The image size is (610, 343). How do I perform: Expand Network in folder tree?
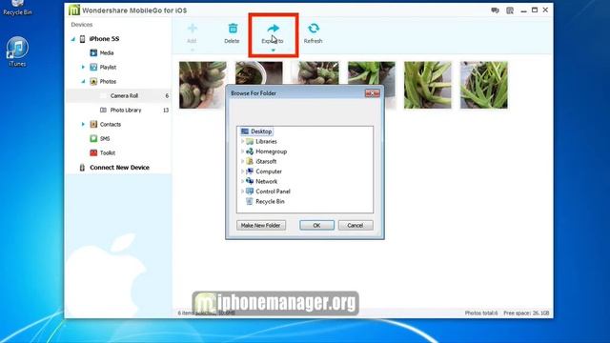pyautogui.click(x=242, y=181)
